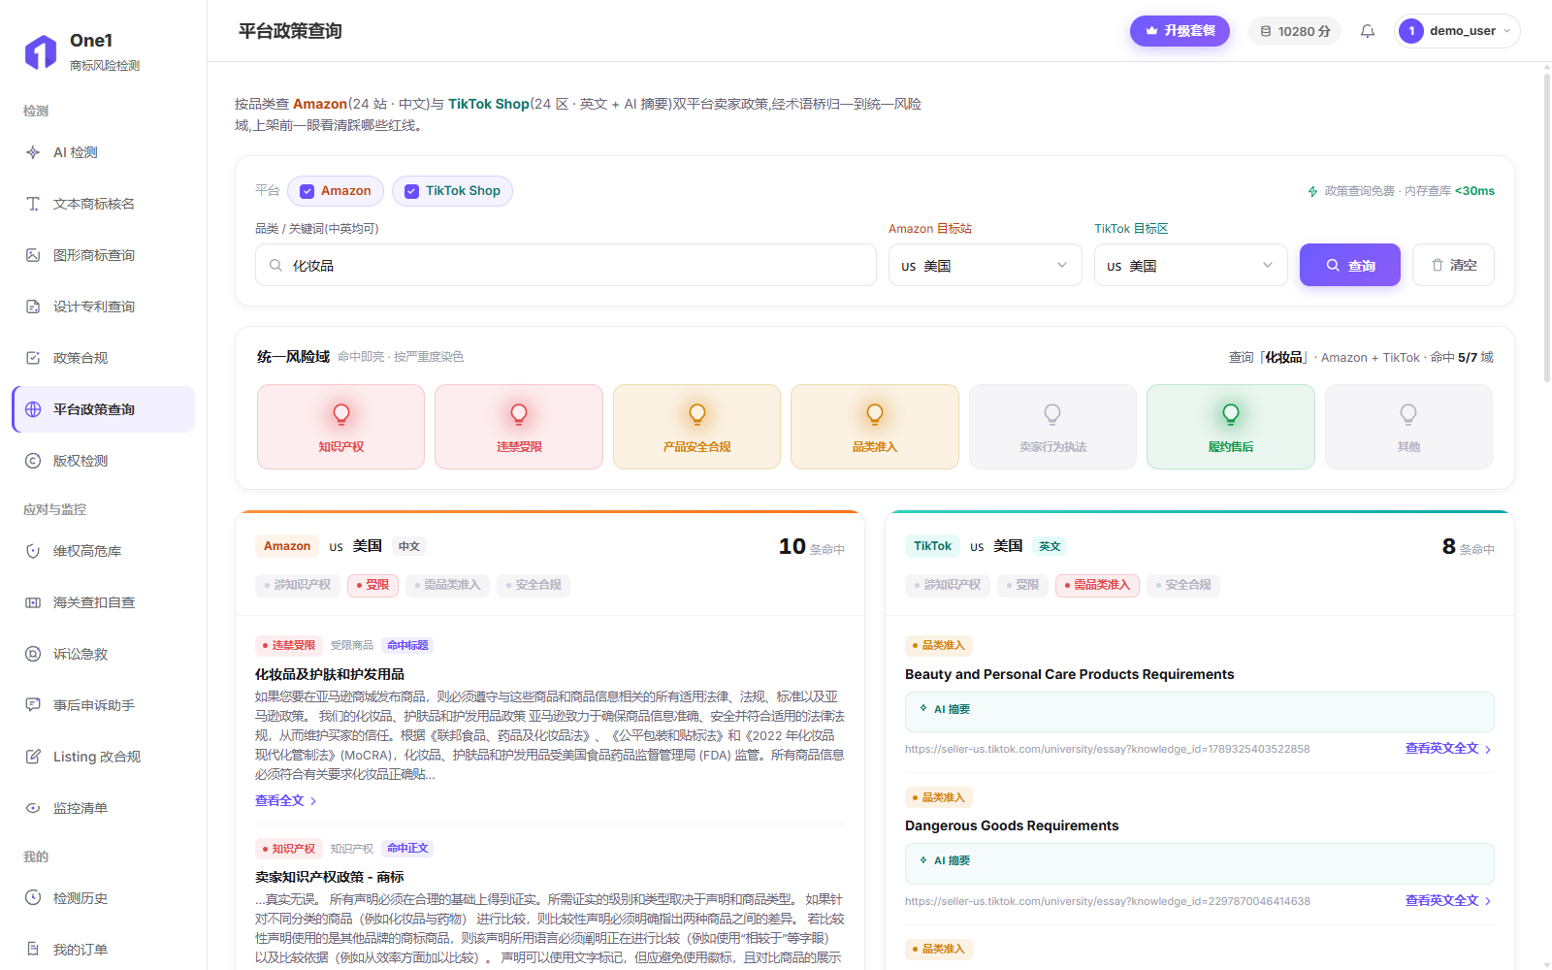Click the points coin icon beside 10280 分

1266,31
